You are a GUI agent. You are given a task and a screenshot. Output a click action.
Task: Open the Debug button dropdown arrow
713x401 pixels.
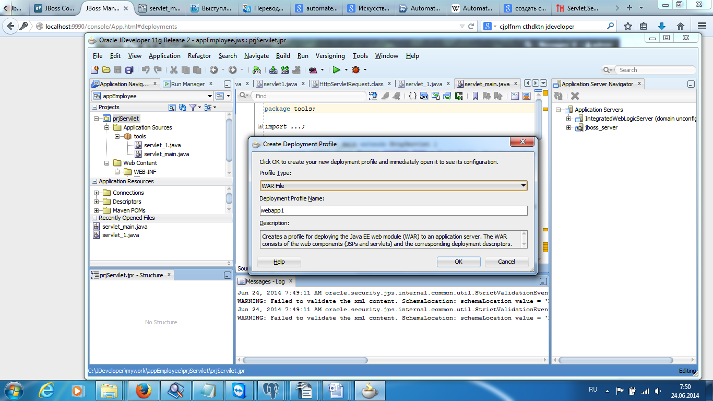[x=365, y=70]
